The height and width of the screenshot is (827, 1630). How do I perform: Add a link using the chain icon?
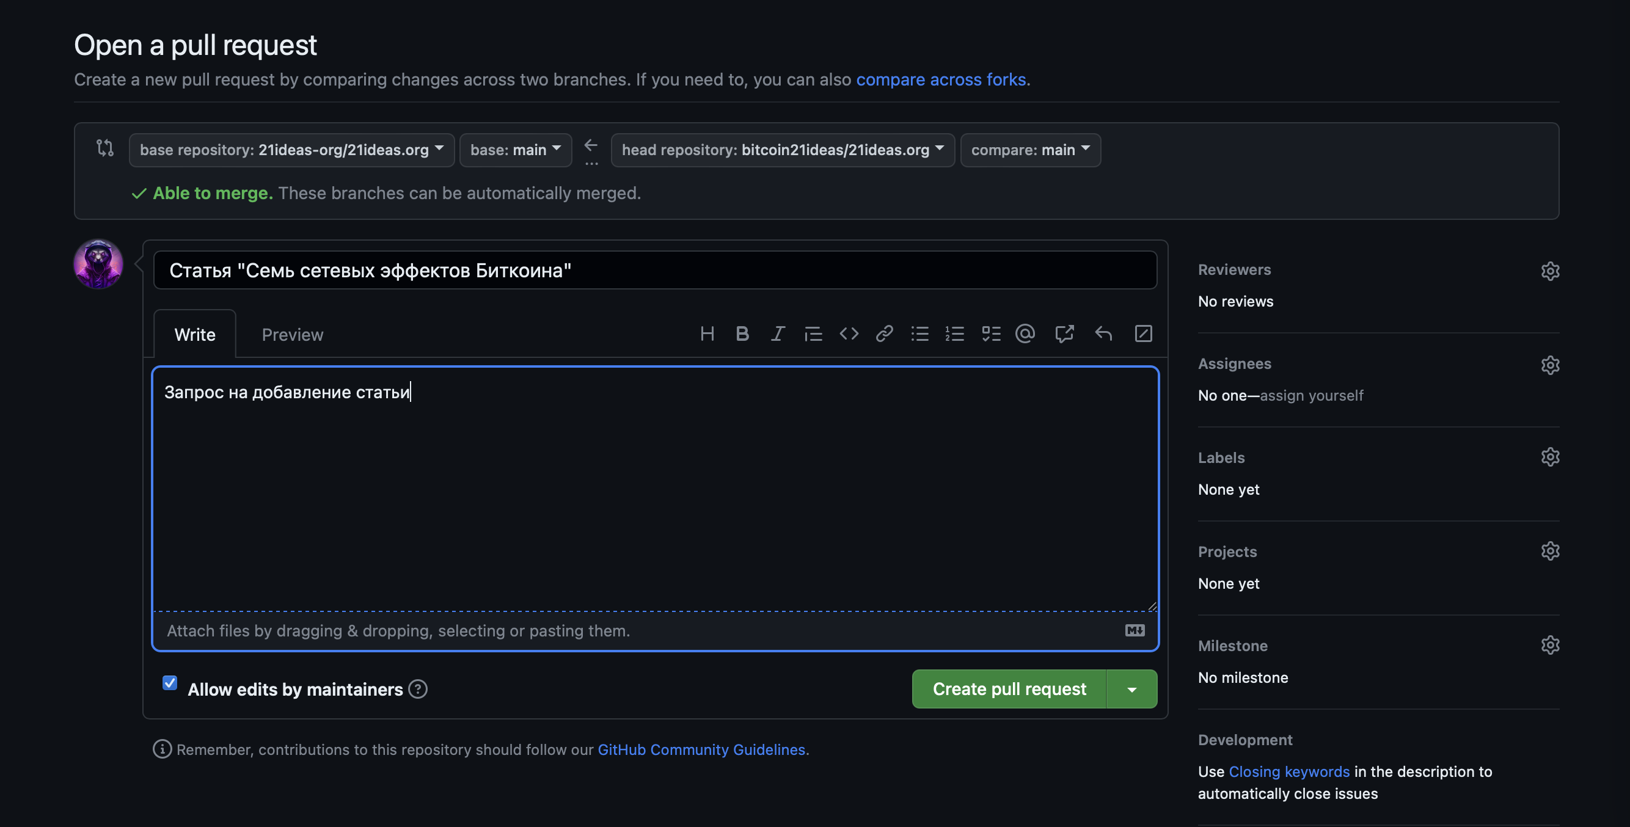pyautogui.click(x=884, y=333)
